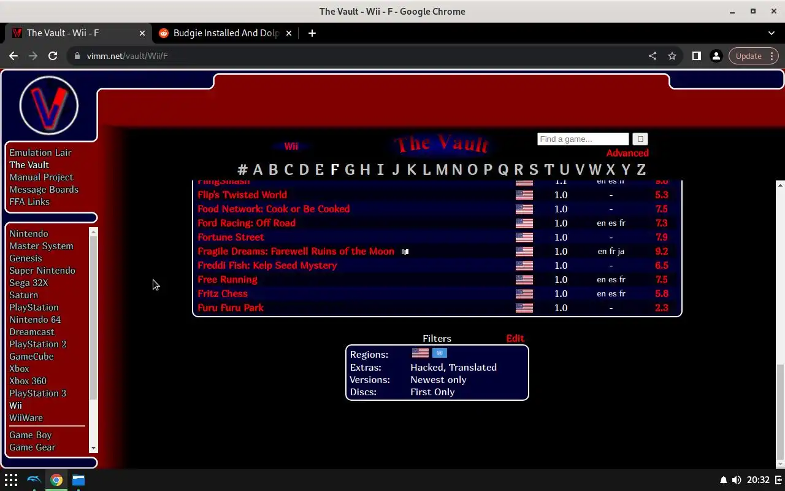Switch to the Budgie Installed And Dolphin tab
This screenshot has height=491, width=785.
pos(226,33)
